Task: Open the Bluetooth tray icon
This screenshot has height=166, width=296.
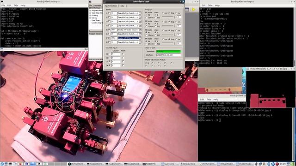Action: pos(269,164)
